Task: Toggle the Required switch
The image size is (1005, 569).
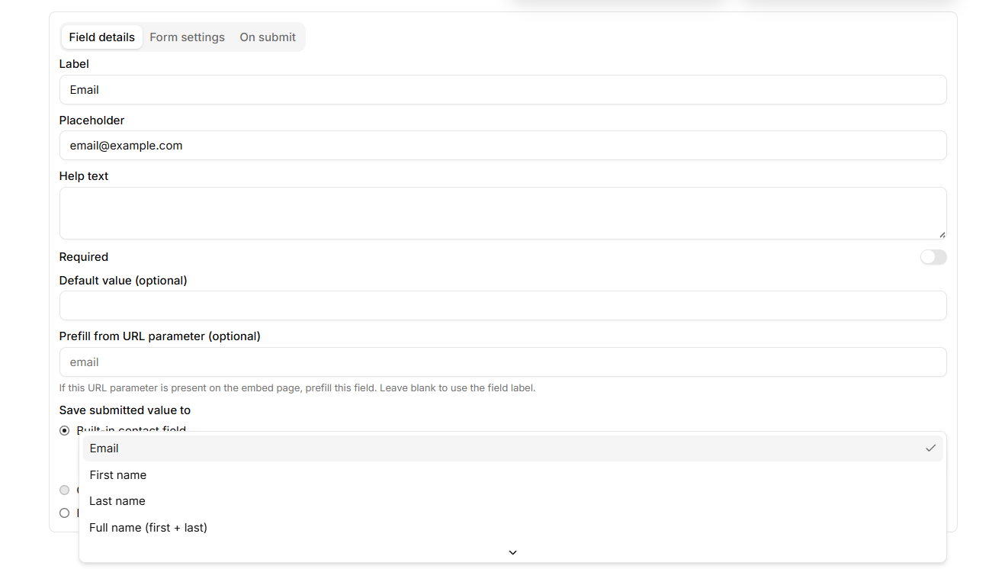Action: tap(933, 257)
